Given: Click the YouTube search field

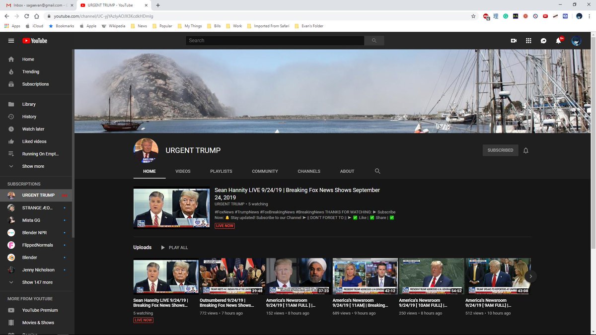Looking at the screenshot, I should [275, 41].
